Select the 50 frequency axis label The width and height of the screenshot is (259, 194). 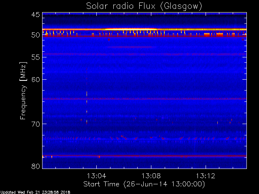coord(36,35)
